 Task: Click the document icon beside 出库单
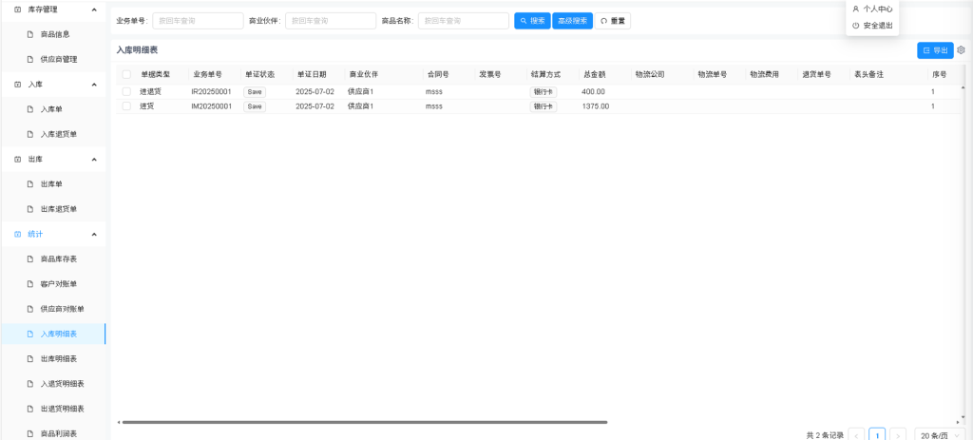(29, 184)
